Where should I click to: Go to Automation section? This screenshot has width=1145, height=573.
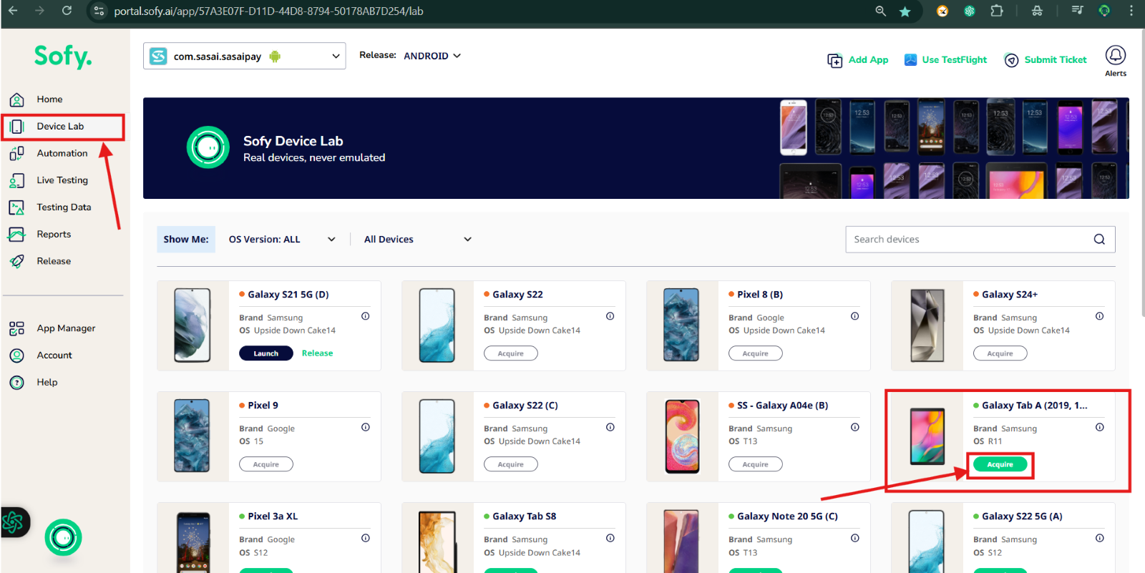62,153
